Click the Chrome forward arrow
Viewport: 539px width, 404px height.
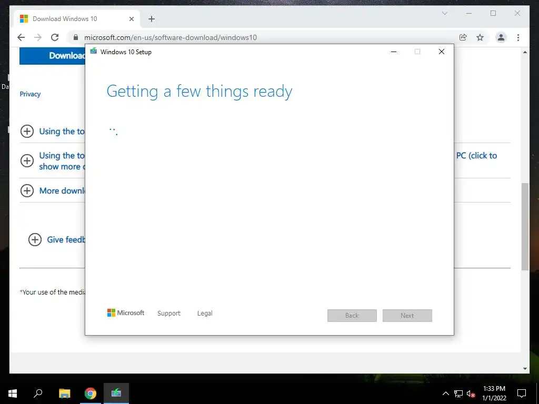coord(38,37)
